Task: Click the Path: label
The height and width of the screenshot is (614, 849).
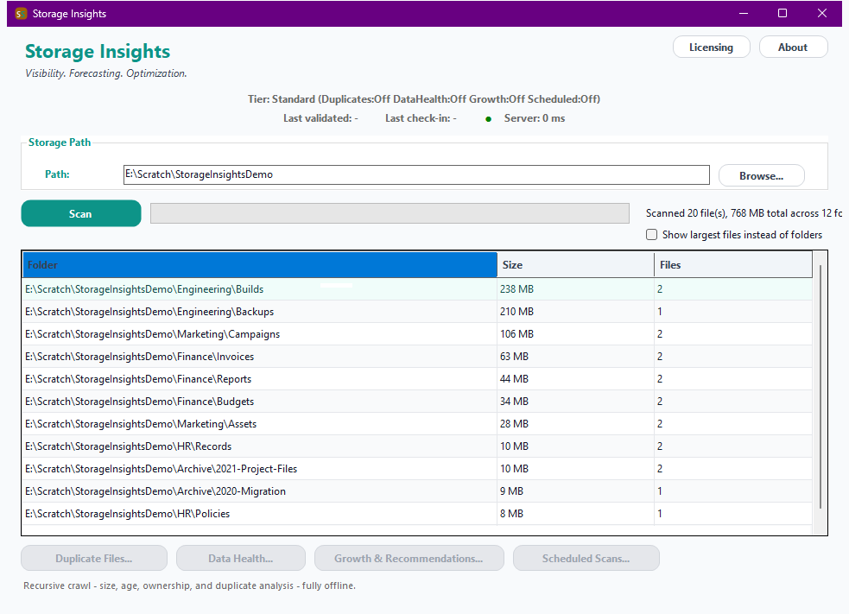Action: coord(57,174)
